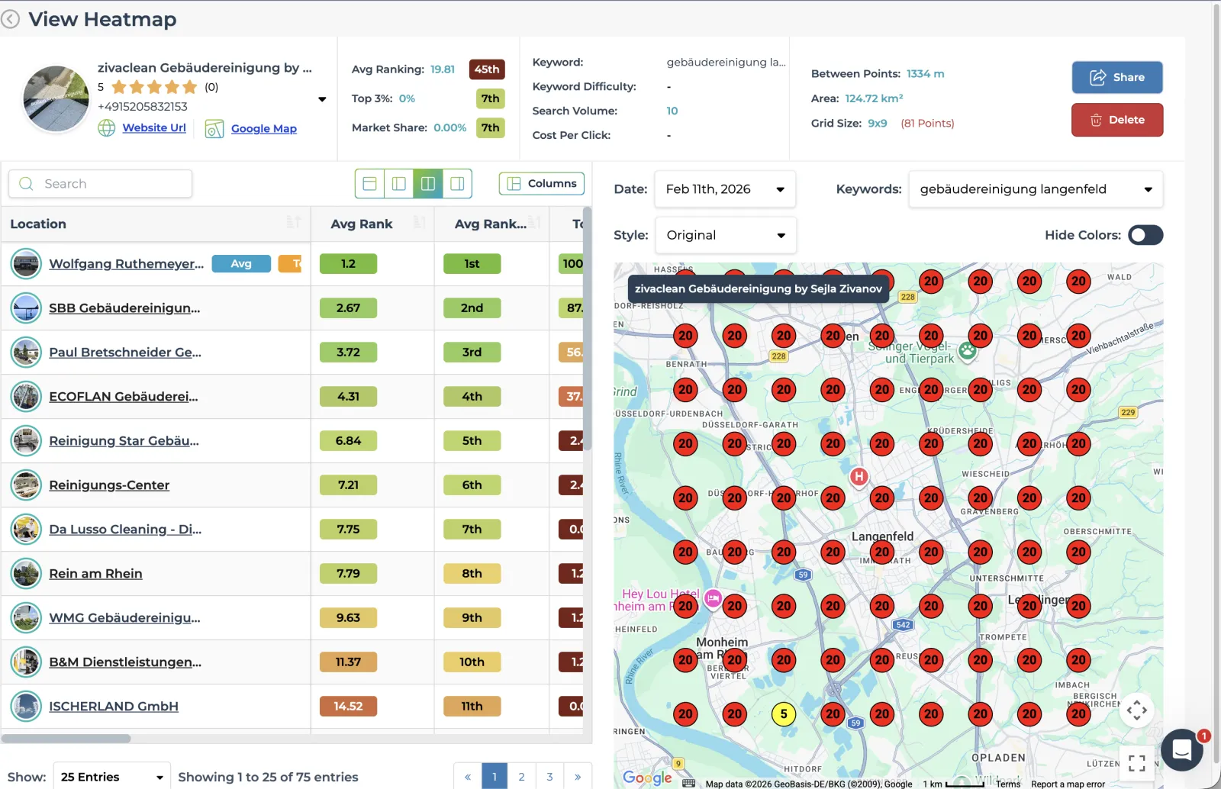This screenshot has height=789, width=1221.
Task: Click the Avg Rank column header
Action: (362, 224)
